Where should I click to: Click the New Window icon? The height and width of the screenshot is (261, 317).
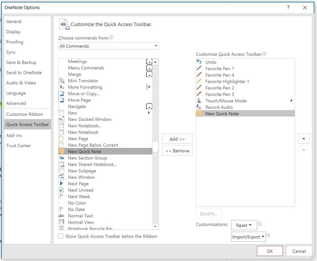(x=62, y=177)
